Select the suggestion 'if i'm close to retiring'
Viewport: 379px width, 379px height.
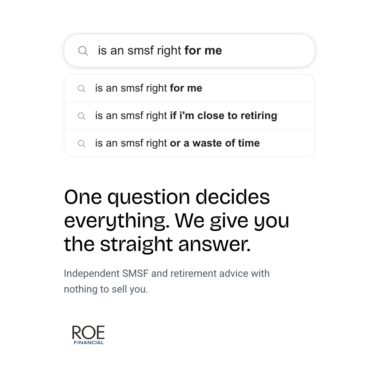(x=189, y=116)
